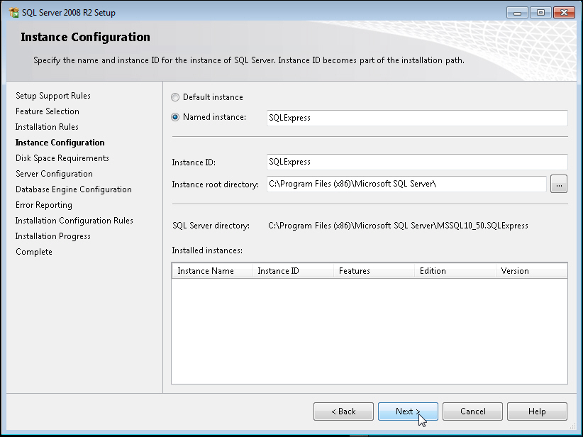Click the Back button
This screenshot has height=437, width=583.
[343, 411]
